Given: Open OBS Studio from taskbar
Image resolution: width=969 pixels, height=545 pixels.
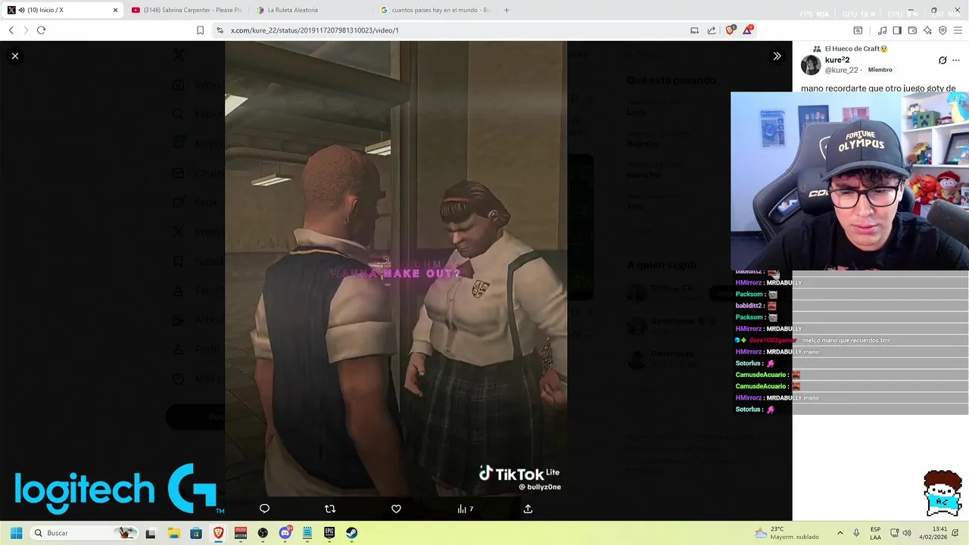Looking at the screenshot, I should [x=263, y=533].
